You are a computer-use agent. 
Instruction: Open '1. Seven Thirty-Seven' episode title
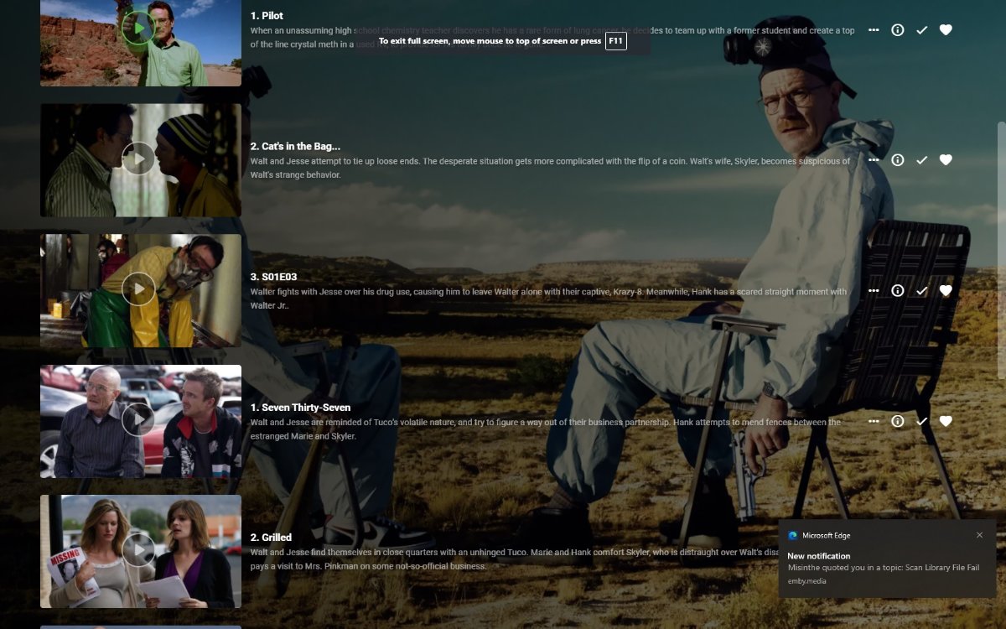point(300,408)
